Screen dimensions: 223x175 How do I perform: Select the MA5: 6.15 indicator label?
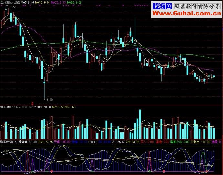coord(27,2)
